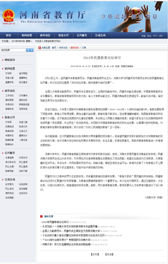Click the red 当前位置 breadcrumb icon

[x=40, y=48]
